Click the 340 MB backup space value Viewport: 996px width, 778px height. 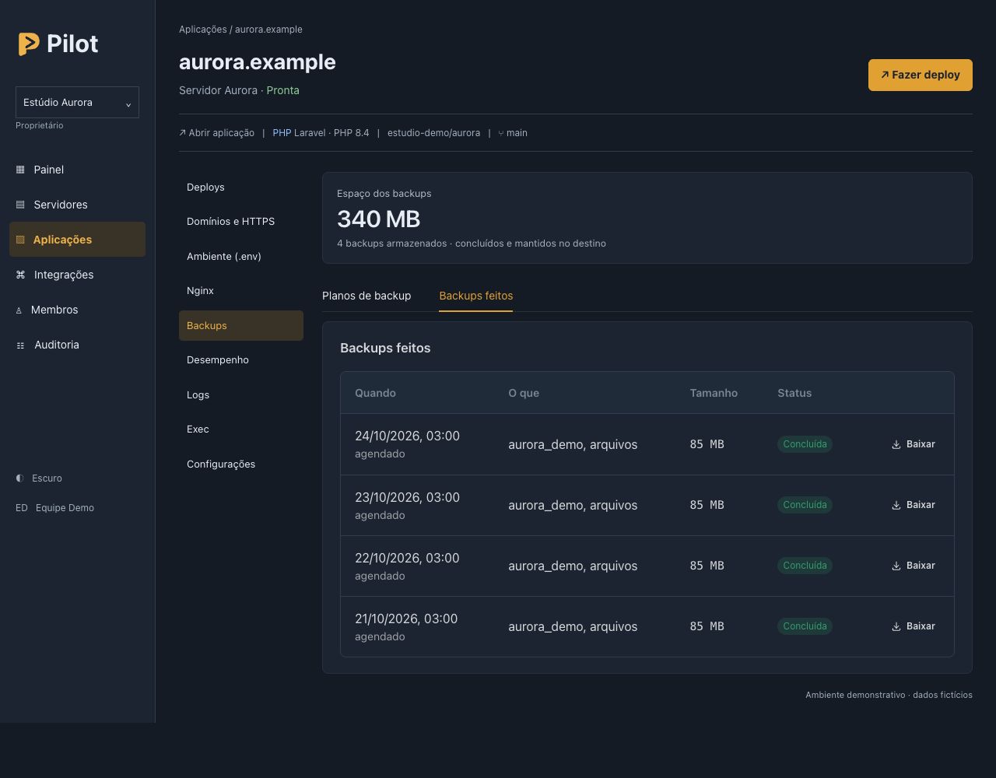pos(379,219)
